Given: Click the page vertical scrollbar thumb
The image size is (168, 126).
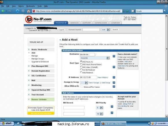Looking at the screenshot, I should coord(167,49).
